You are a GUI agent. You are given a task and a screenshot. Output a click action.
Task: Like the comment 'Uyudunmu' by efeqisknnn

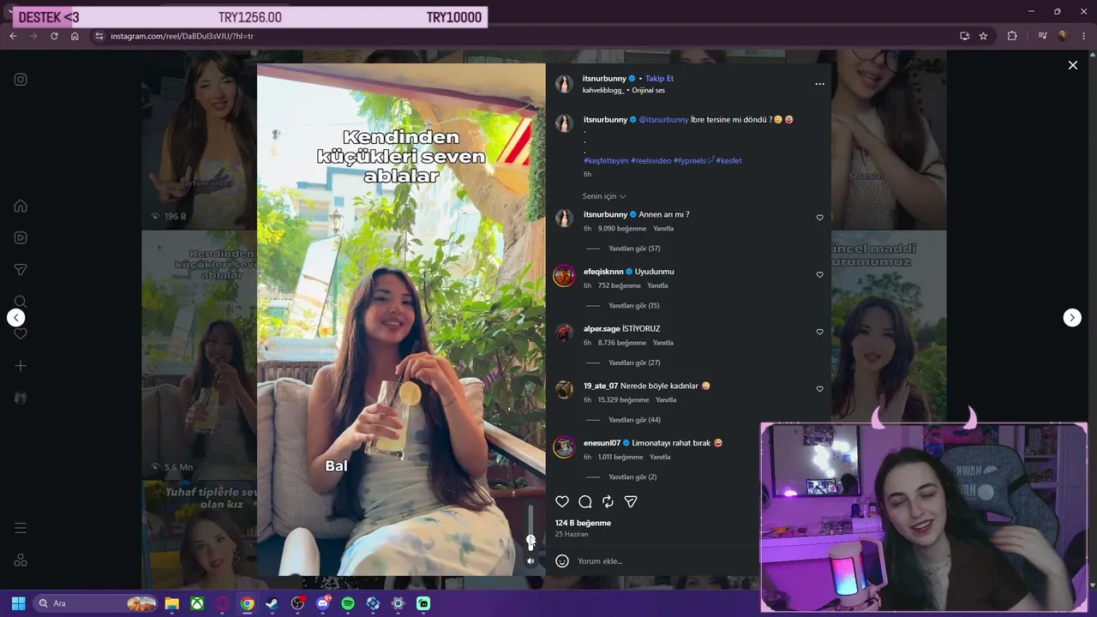coord(819,275)
